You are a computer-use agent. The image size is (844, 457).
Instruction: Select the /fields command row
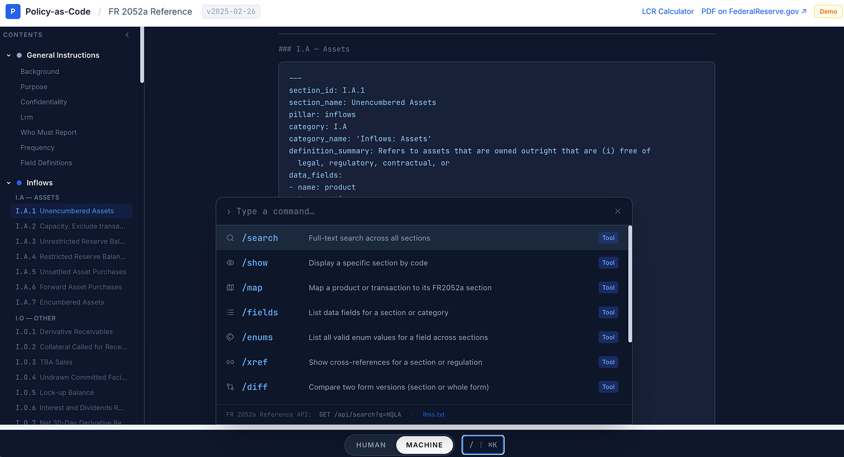click(422, 313)
